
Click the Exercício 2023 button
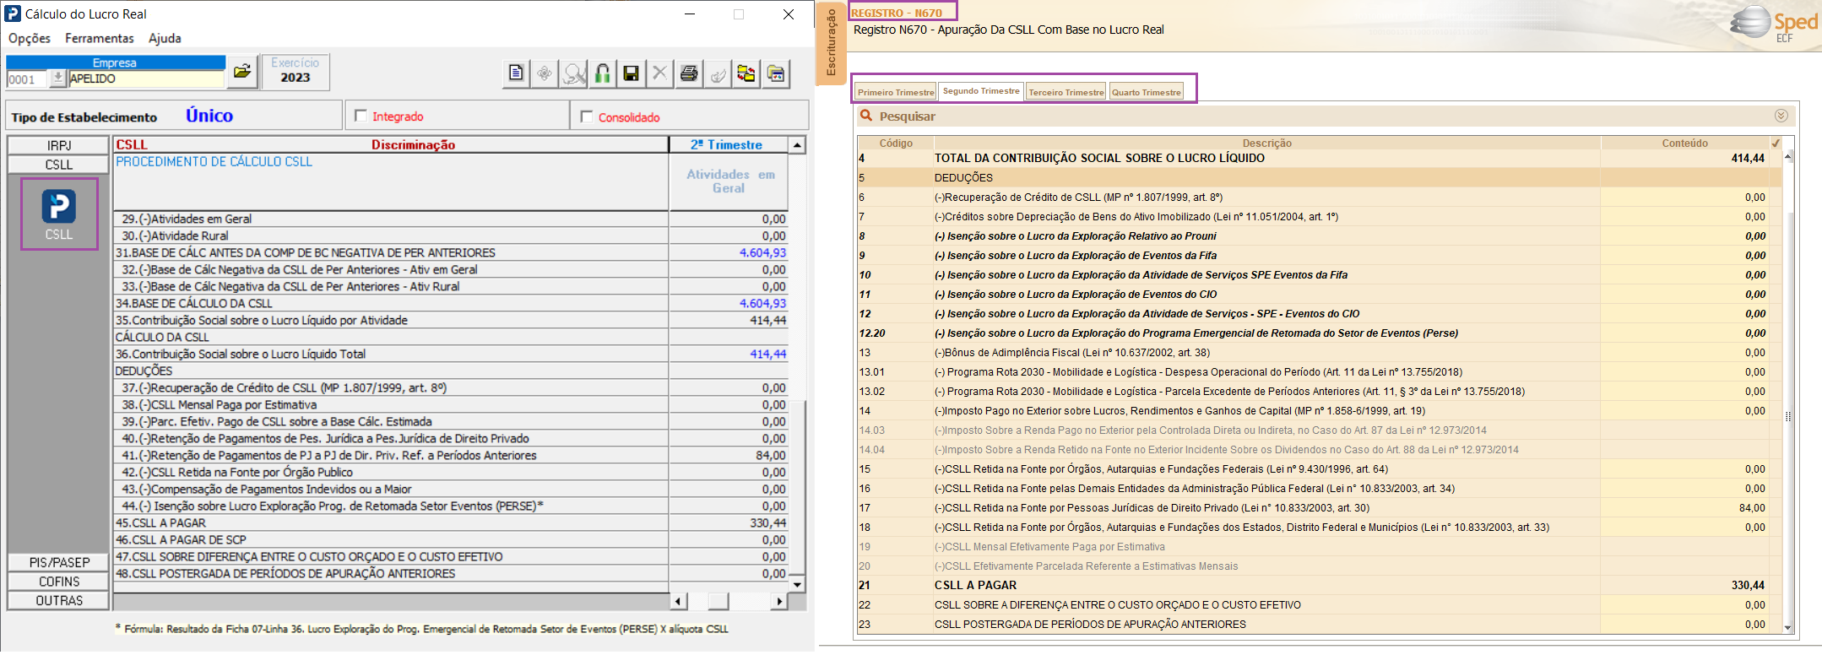click(x=296, y=71)
